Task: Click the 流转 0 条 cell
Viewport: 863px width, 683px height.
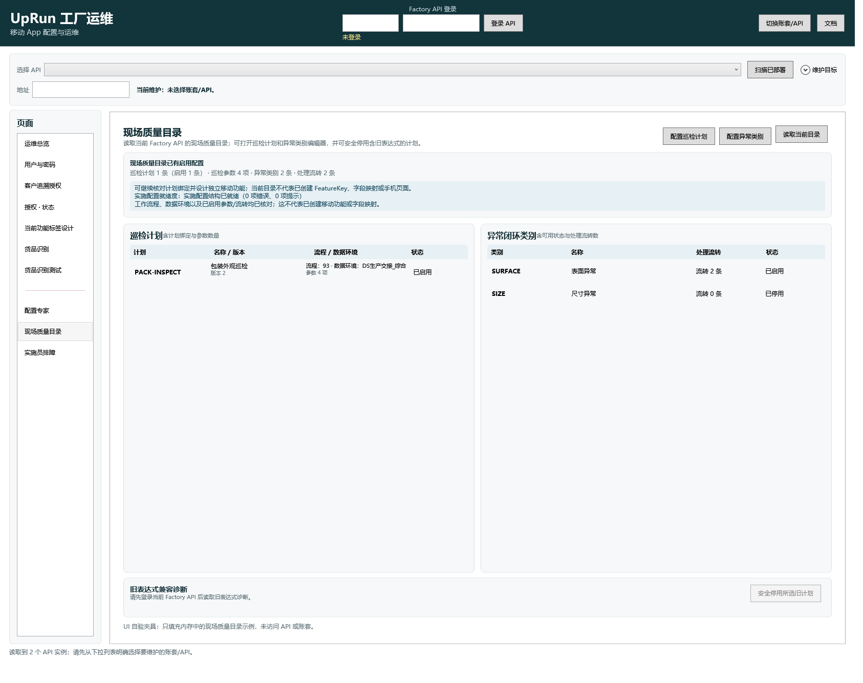Action: (x=708, y=294)
